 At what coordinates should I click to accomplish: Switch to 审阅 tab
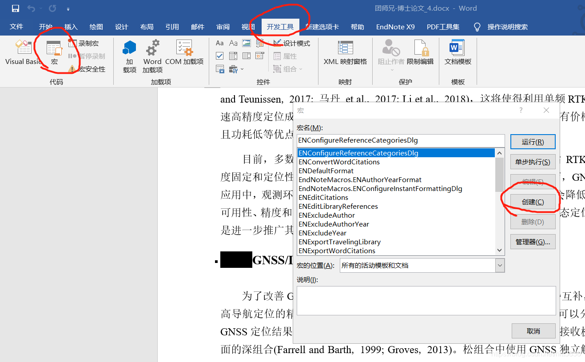(x=223, y=27)
